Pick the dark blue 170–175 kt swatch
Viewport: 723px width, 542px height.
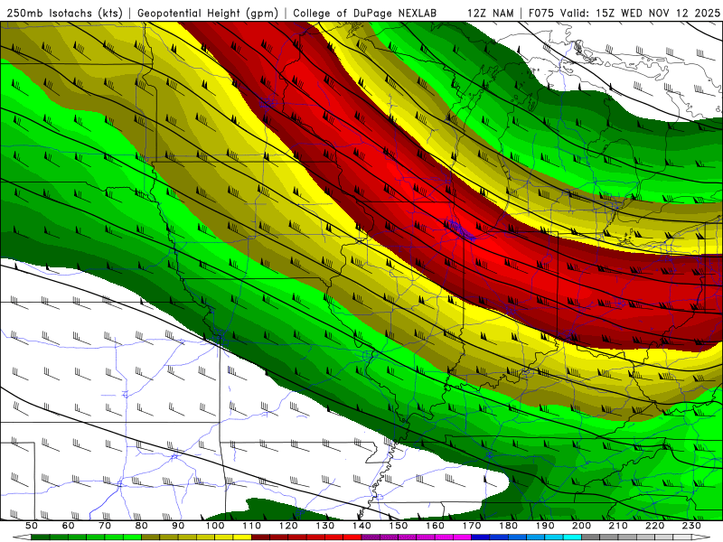[x=481, y=537]
